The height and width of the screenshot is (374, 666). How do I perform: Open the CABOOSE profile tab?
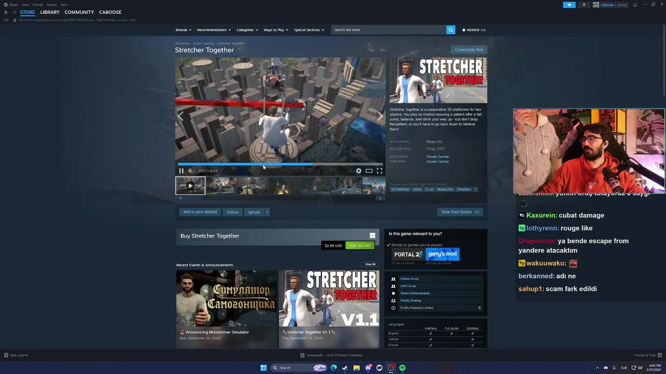click(110, 12)
